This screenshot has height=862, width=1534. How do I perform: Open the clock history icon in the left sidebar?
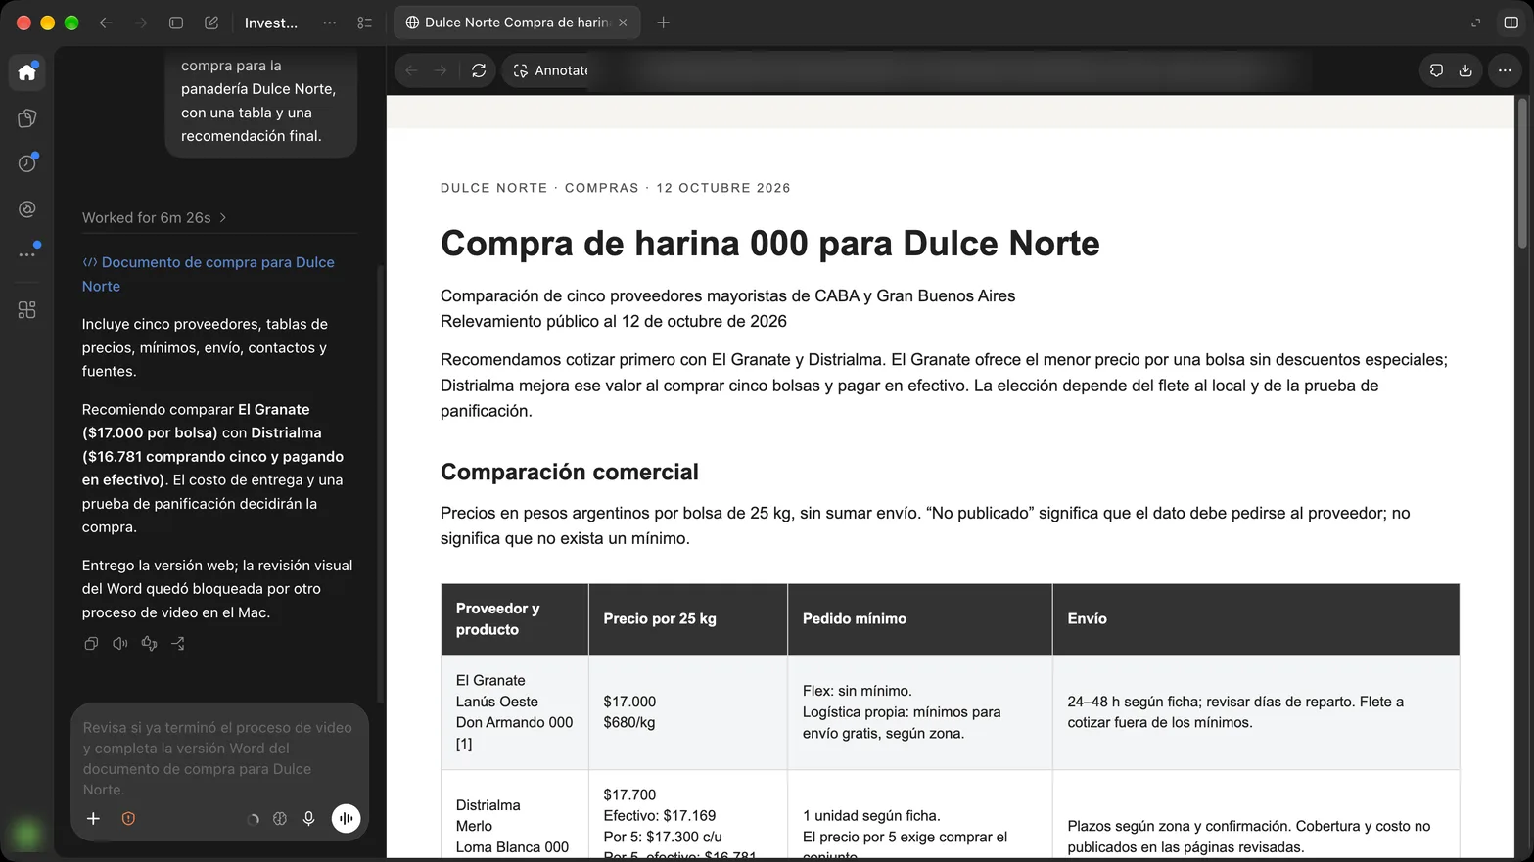(27, 163)
